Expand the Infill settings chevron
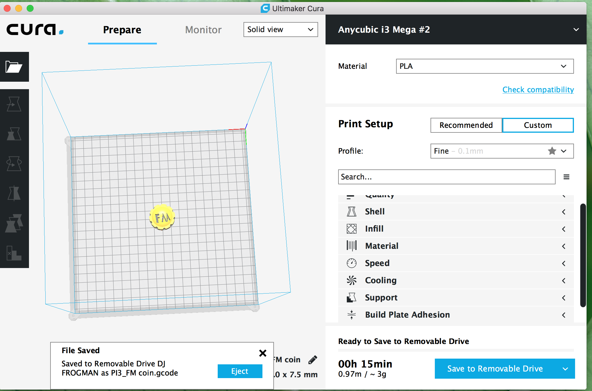 click(564, 229)
